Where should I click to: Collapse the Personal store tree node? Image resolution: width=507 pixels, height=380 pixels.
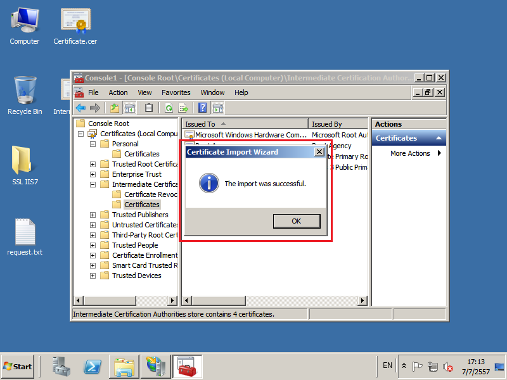coord(93,144)
